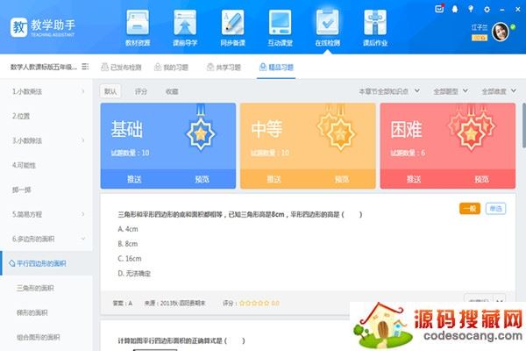Open the user avatar profile picture
This screenshot has height=351, width=526.
tap(501, 32)
